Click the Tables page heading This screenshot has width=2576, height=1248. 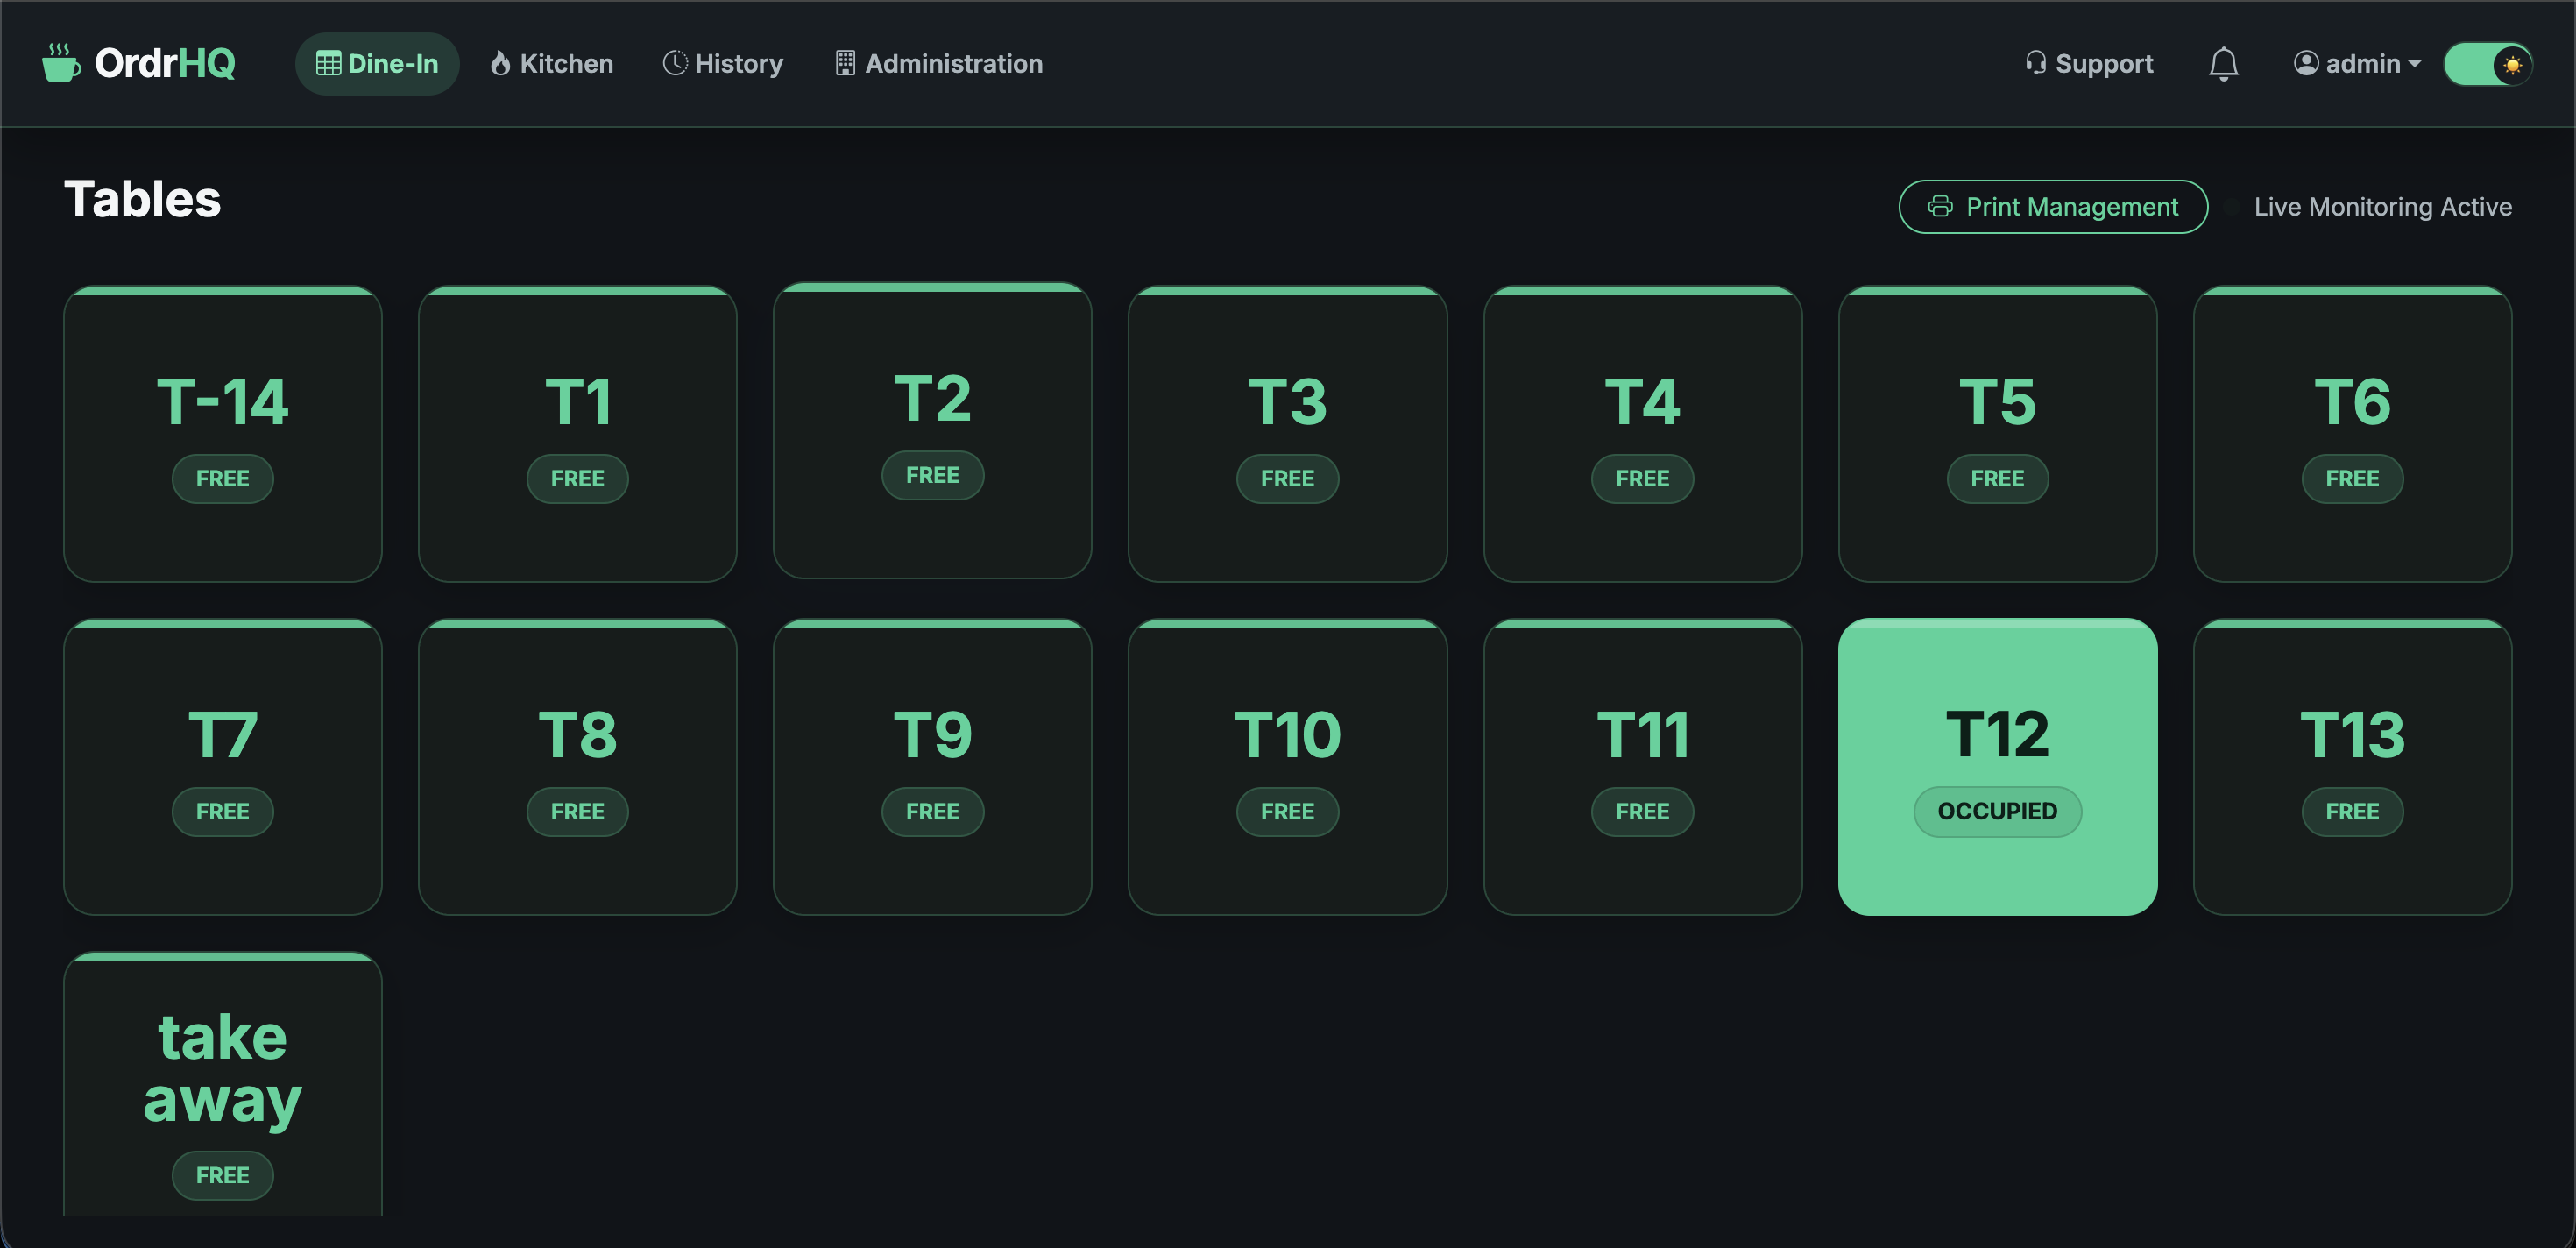(x=143, y=199)
